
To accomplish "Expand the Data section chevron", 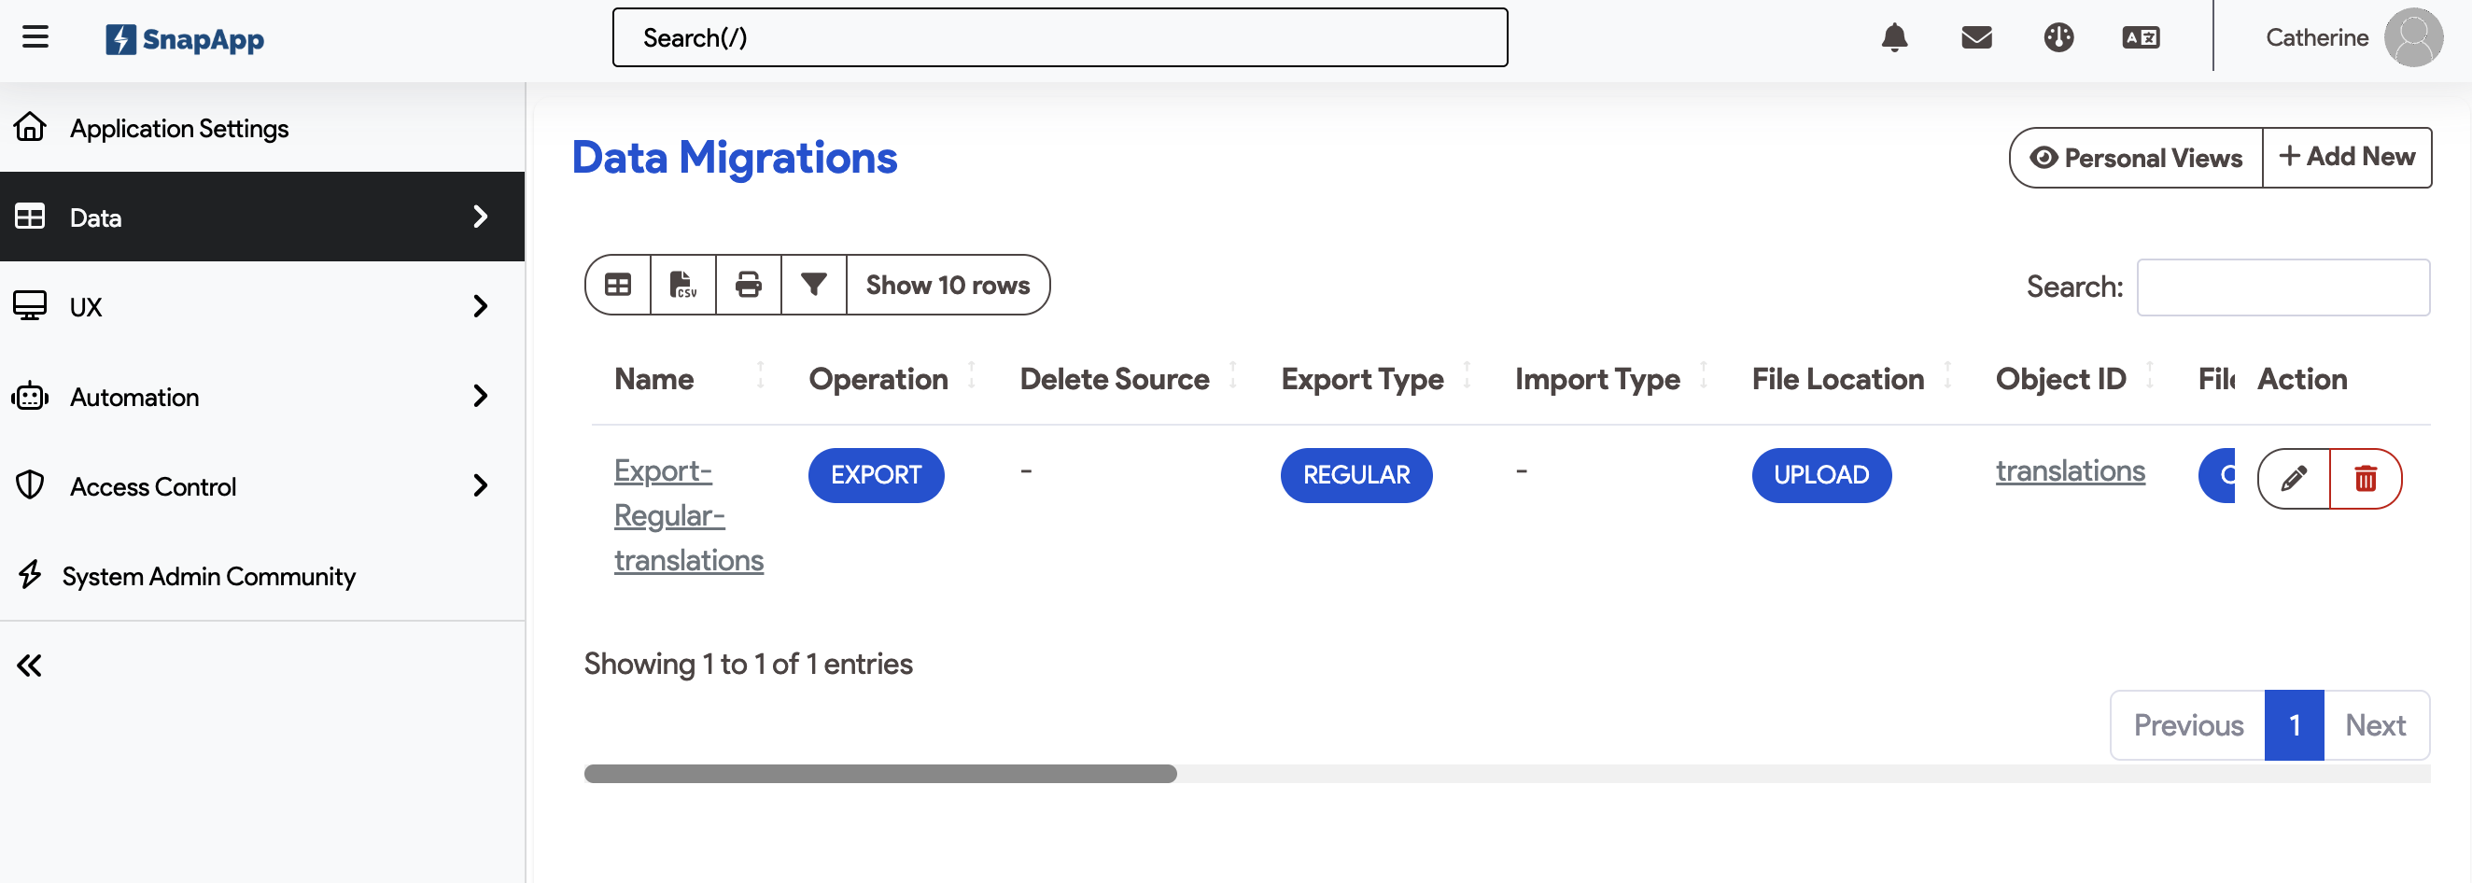I will click(480, 217).
